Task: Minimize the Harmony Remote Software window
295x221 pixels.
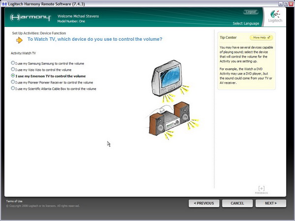Action: point(281,4)
